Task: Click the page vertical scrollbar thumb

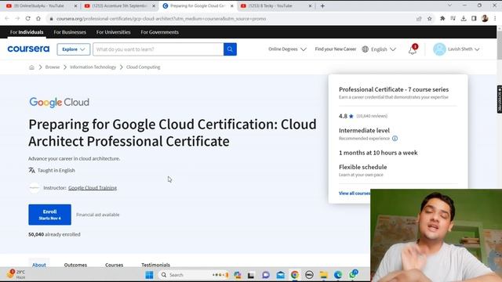Action: pos(499,45)
